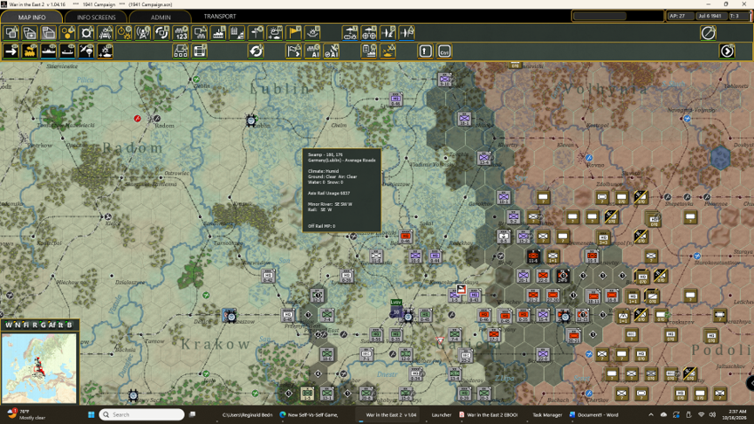Toggle the yellow flag victory overlay icon

[294, 32]
